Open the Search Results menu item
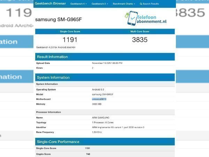The image size is (209, 157). point(149,4)
